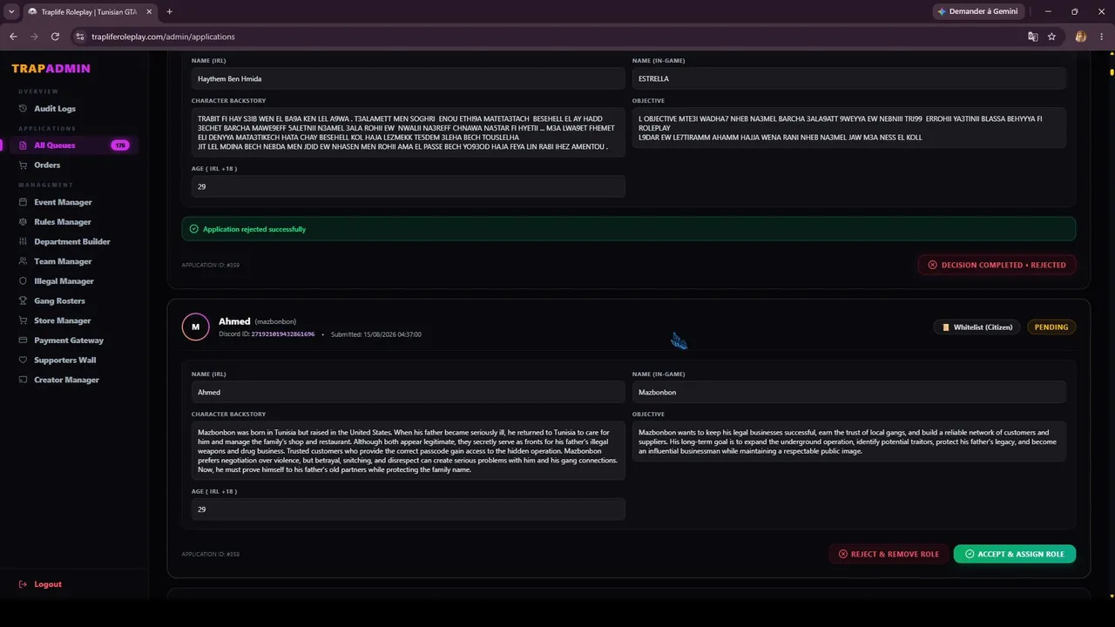The width and height of the screenshot is (1115, 627).
Task: Click the All Queues sidebar icon
Action: [24, 145]
